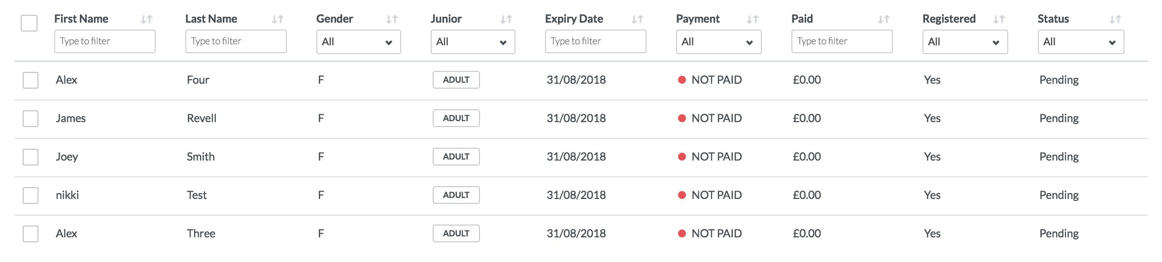Sort members by Gender
Image resolution: width=1162 pixels, height=262 pixels.
point(392,19)
